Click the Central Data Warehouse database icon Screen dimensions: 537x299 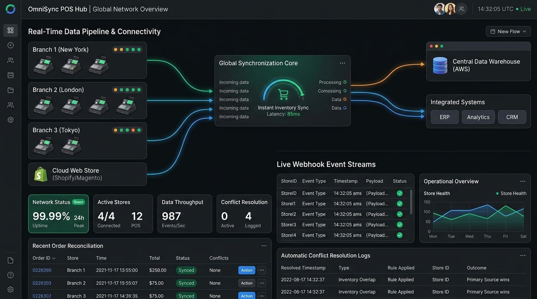tap(440, 65)
